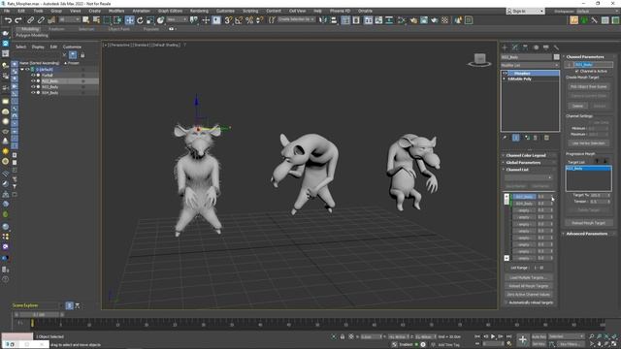Image resolution: width=621 pixels, height=349 pixels.
Task: Toggle Morpher modifier visibility eye in stack
Action: 505,74
